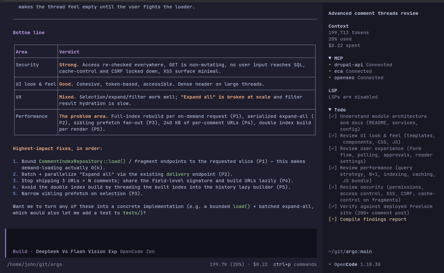Click the Advanced comment threads review title
Image resolution: width=444 pixels, height=273 pixels.
tap(373, 13)
